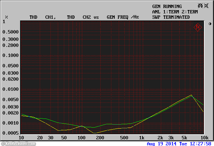Click the GEN FREQ /Hz axis title
214x146 pixels.
122,17
